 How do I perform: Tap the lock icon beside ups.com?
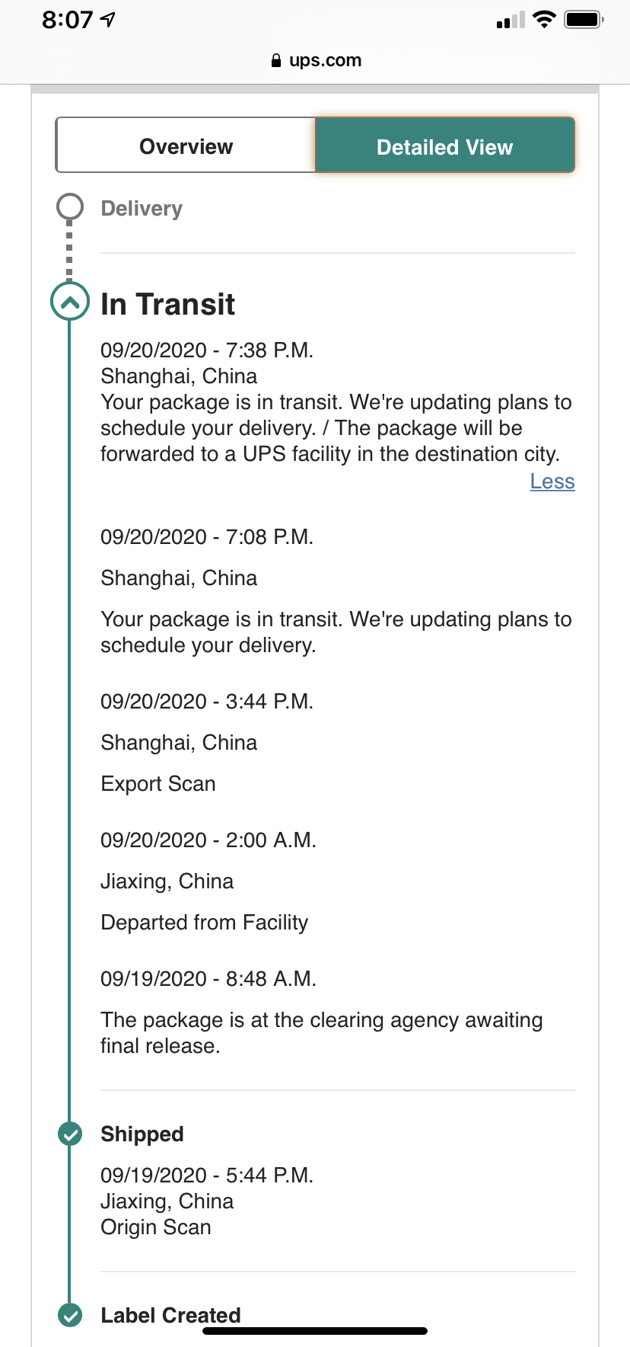coord(276,60)
